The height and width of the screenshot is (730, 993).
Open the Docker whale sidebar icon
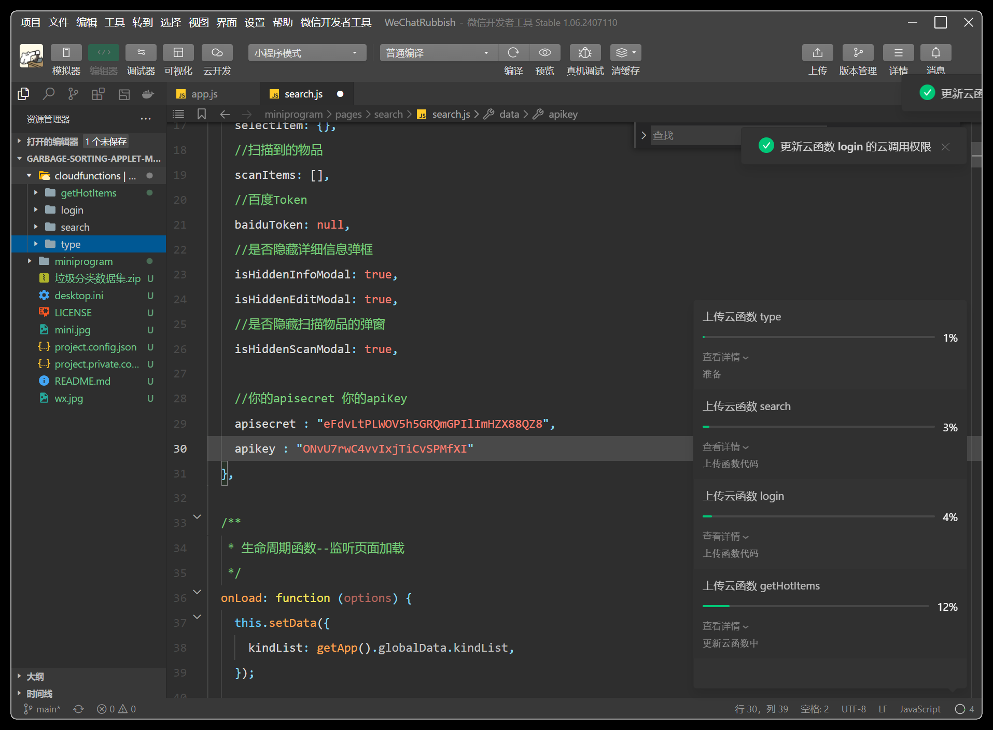tap(148, 94)
